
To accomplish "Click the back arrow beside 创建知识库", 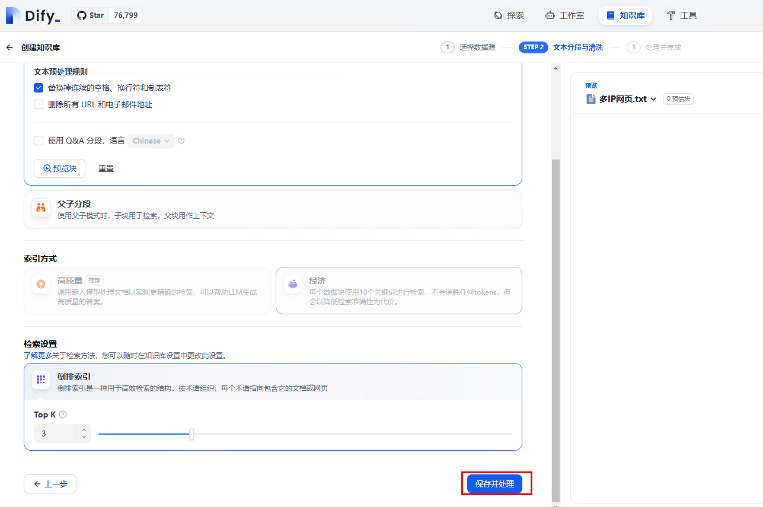I will click(9, 47).
